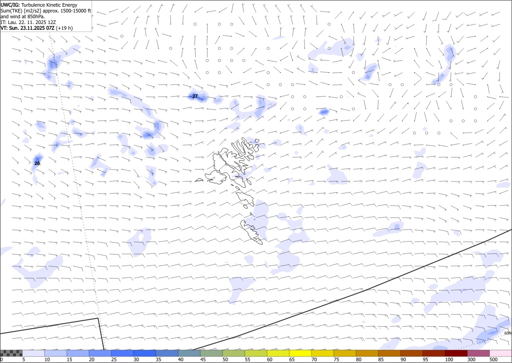
Task: Click the grey-green legend swatch for 45–50
Action: click(211, 353)
